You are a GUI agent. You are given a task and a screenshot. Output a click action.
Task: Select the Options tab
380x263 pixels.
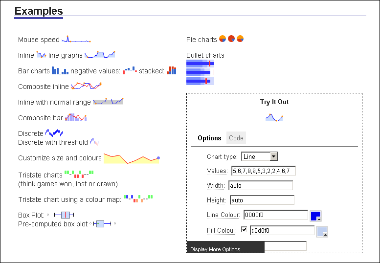pyautogui.click(x=209, y=138)
